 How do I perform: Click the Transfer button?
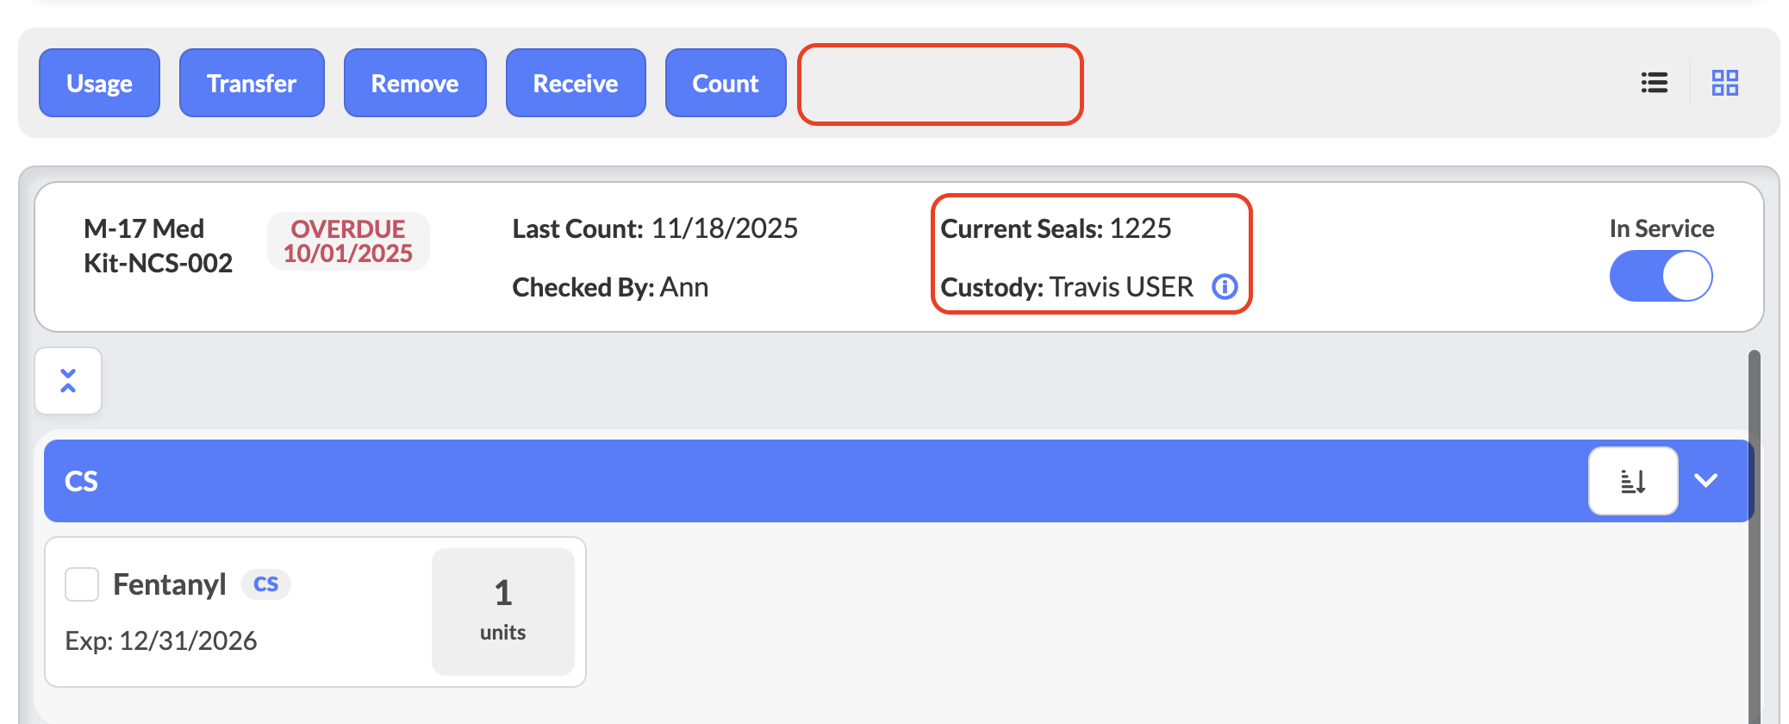(x=252, y=83)
